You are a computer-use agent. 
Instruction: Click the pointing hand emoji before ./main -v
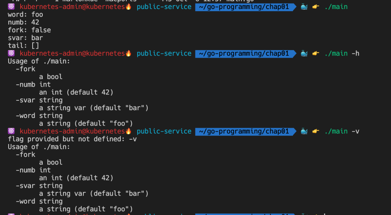click(316, 131)
